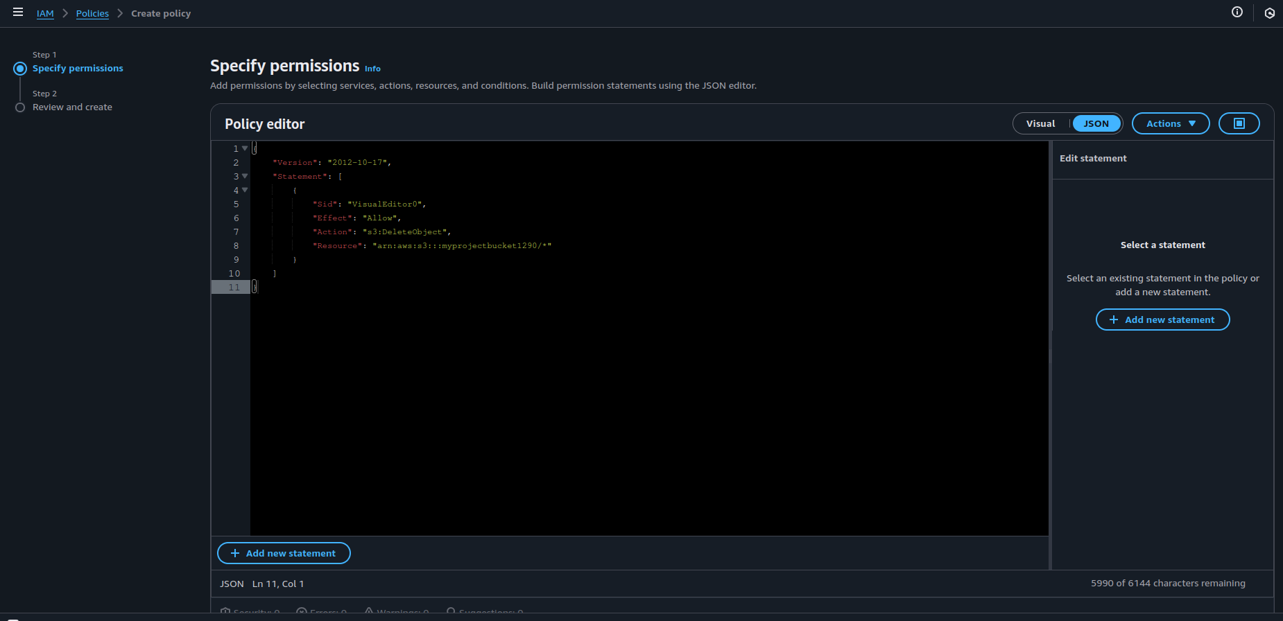Navigate to IAM breadcrumb link
The width and height of the screenshot is (1283, 621).
(x=45, y=14)
